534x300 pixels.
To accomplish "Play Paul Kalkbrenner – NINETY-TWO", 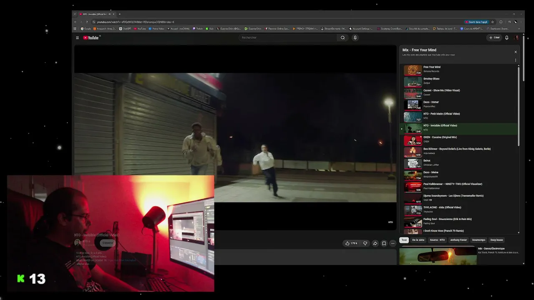I will tap(458, 187).
